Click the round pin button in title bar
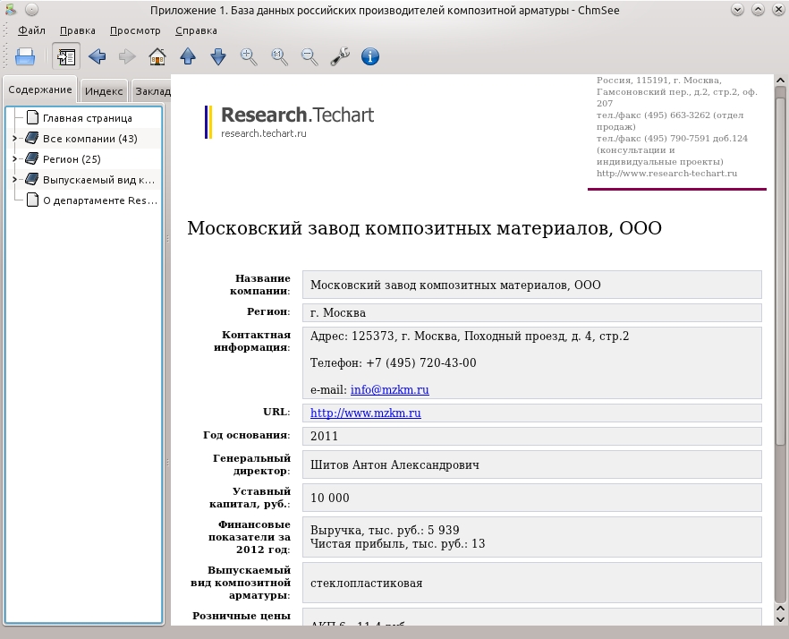Screen dimensions: 789x639 click(x=31, y=10)
